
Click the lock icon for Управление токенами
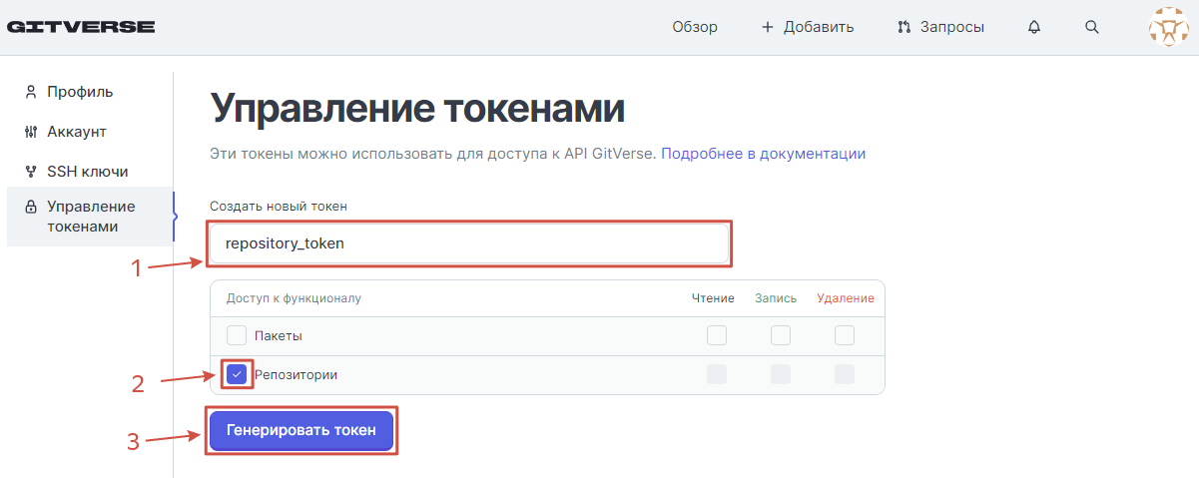(x=30, y=207)
